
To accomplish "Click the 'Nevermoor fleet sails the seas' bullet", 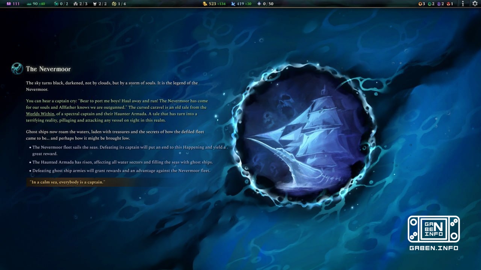I will coord(129,150).
